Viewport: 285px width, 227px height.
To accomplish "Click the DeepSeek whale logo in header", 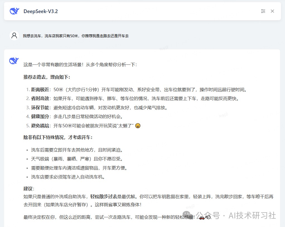I will point(14,11).
